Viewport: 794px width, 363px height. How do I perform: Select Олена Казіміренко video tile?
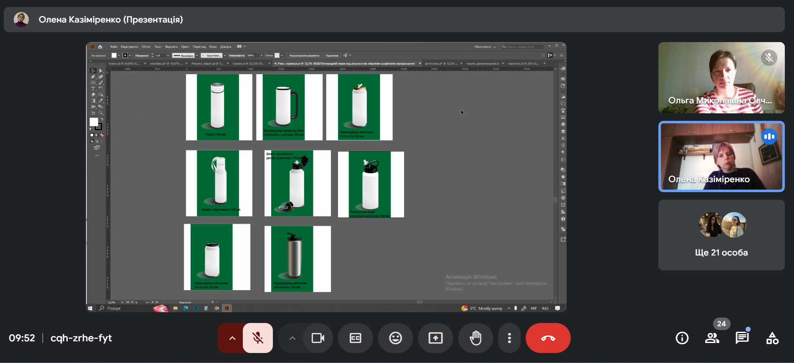pos(721,156)
